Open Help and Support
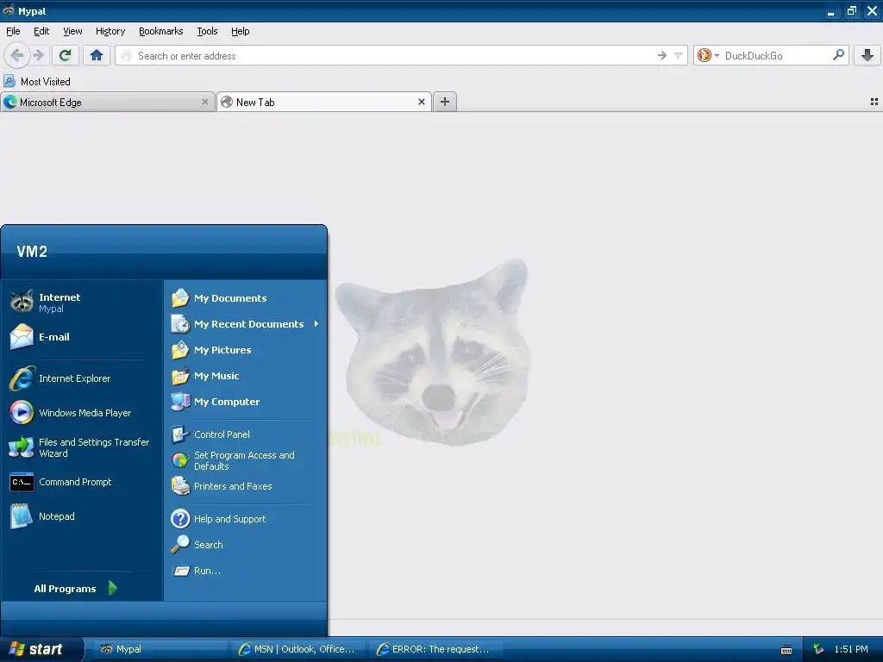 tap(246, 518)
